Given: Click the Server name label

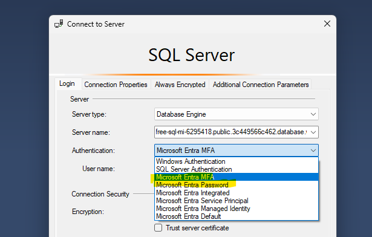Looking at the screenshot, I should [91, 132].
